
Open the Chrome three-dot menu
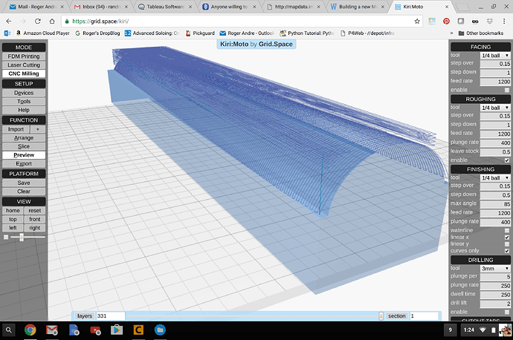[504, 22]
